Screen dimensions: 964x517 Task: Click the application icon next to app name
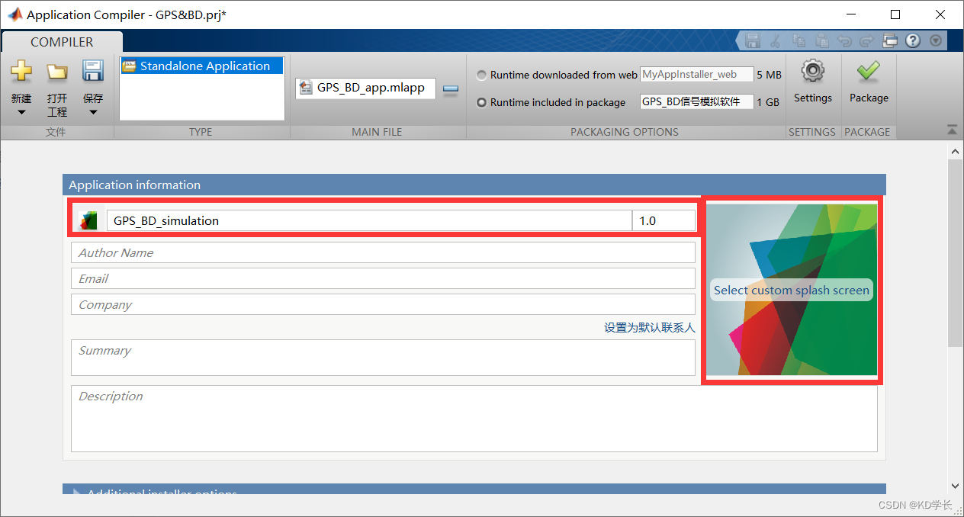(x=89, y=220)
